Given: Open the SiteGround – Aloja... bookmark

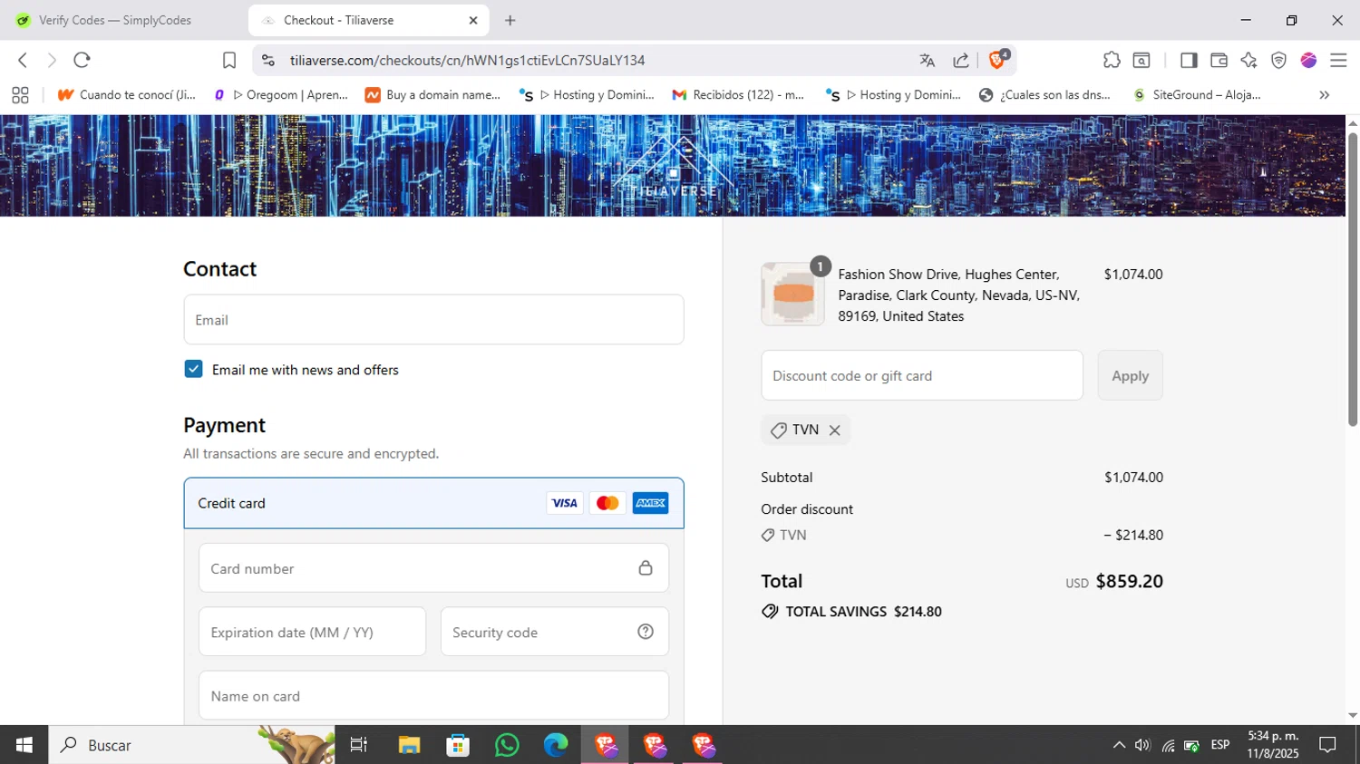Looking at the screenshot, I should [x=1197, y=94].
